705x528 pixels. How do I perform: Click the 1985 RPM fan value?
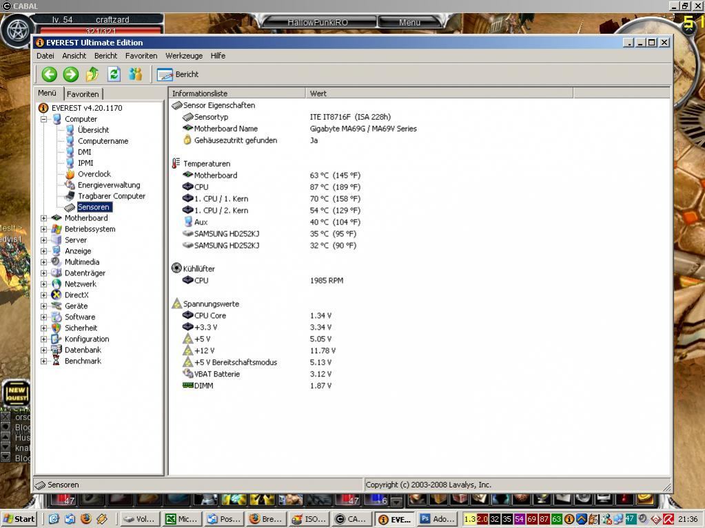327,280
